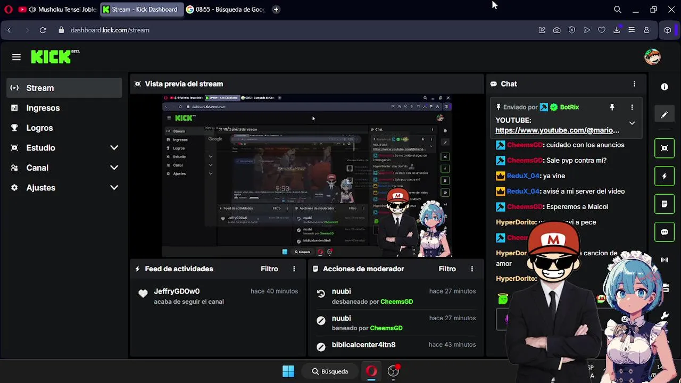Open pinned message three-dot menu
The image size is (681, 383).
(x=632, y=107)
